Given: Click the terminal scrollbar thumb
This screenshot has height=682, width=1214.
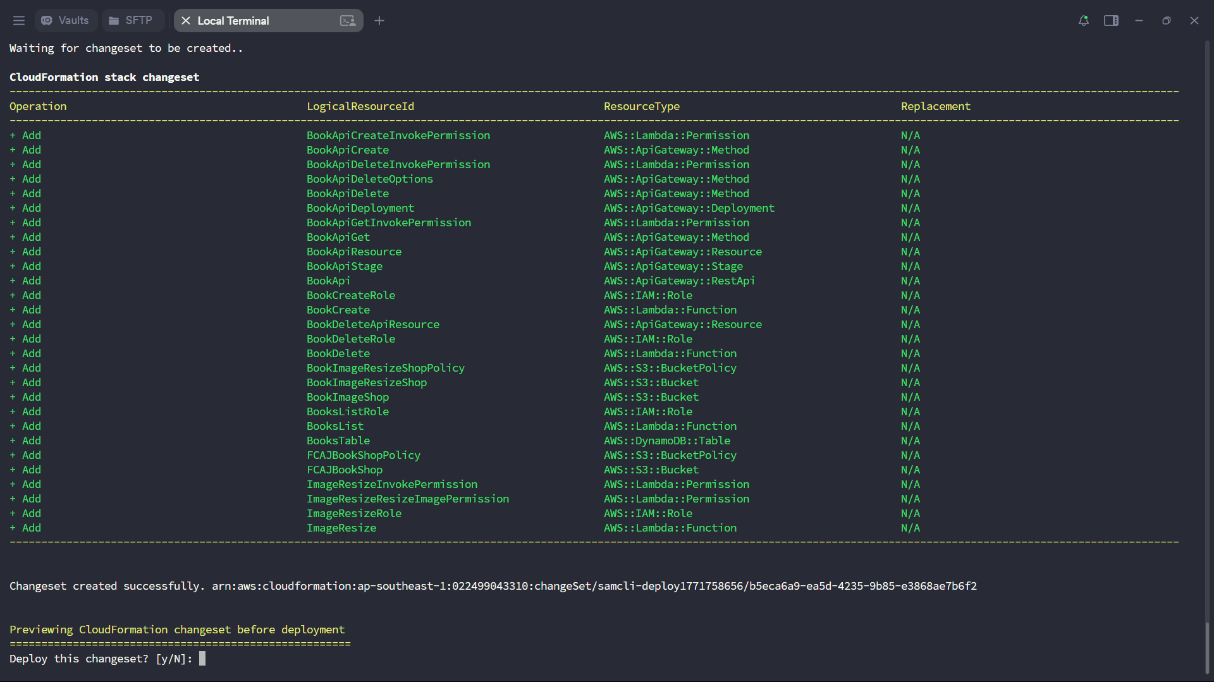Looking at the screenshot, I should pos(1207,648).
